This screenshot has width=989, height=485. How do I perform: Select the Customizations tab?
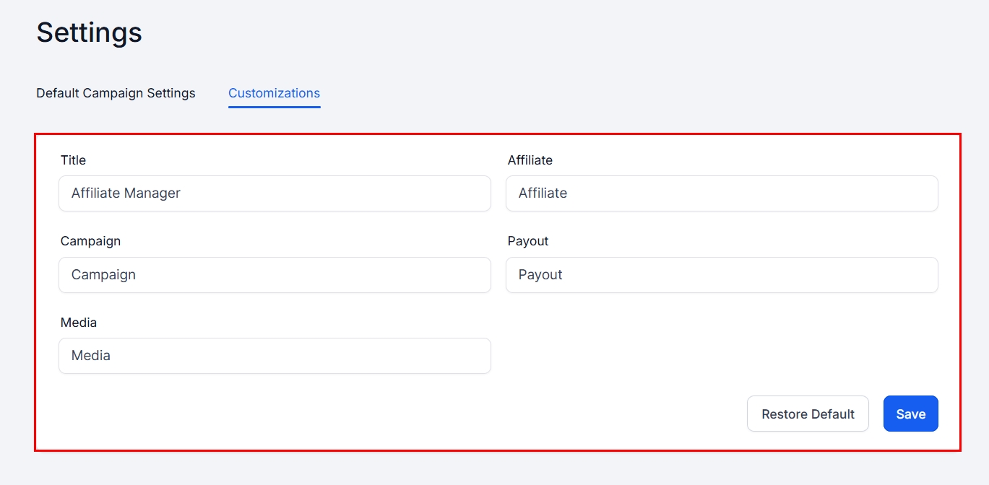tap(274, 93)
